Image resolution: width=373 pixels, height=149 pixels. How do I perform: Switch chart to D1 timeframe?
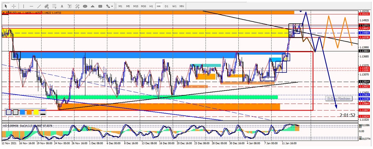[x=166, y=6]
